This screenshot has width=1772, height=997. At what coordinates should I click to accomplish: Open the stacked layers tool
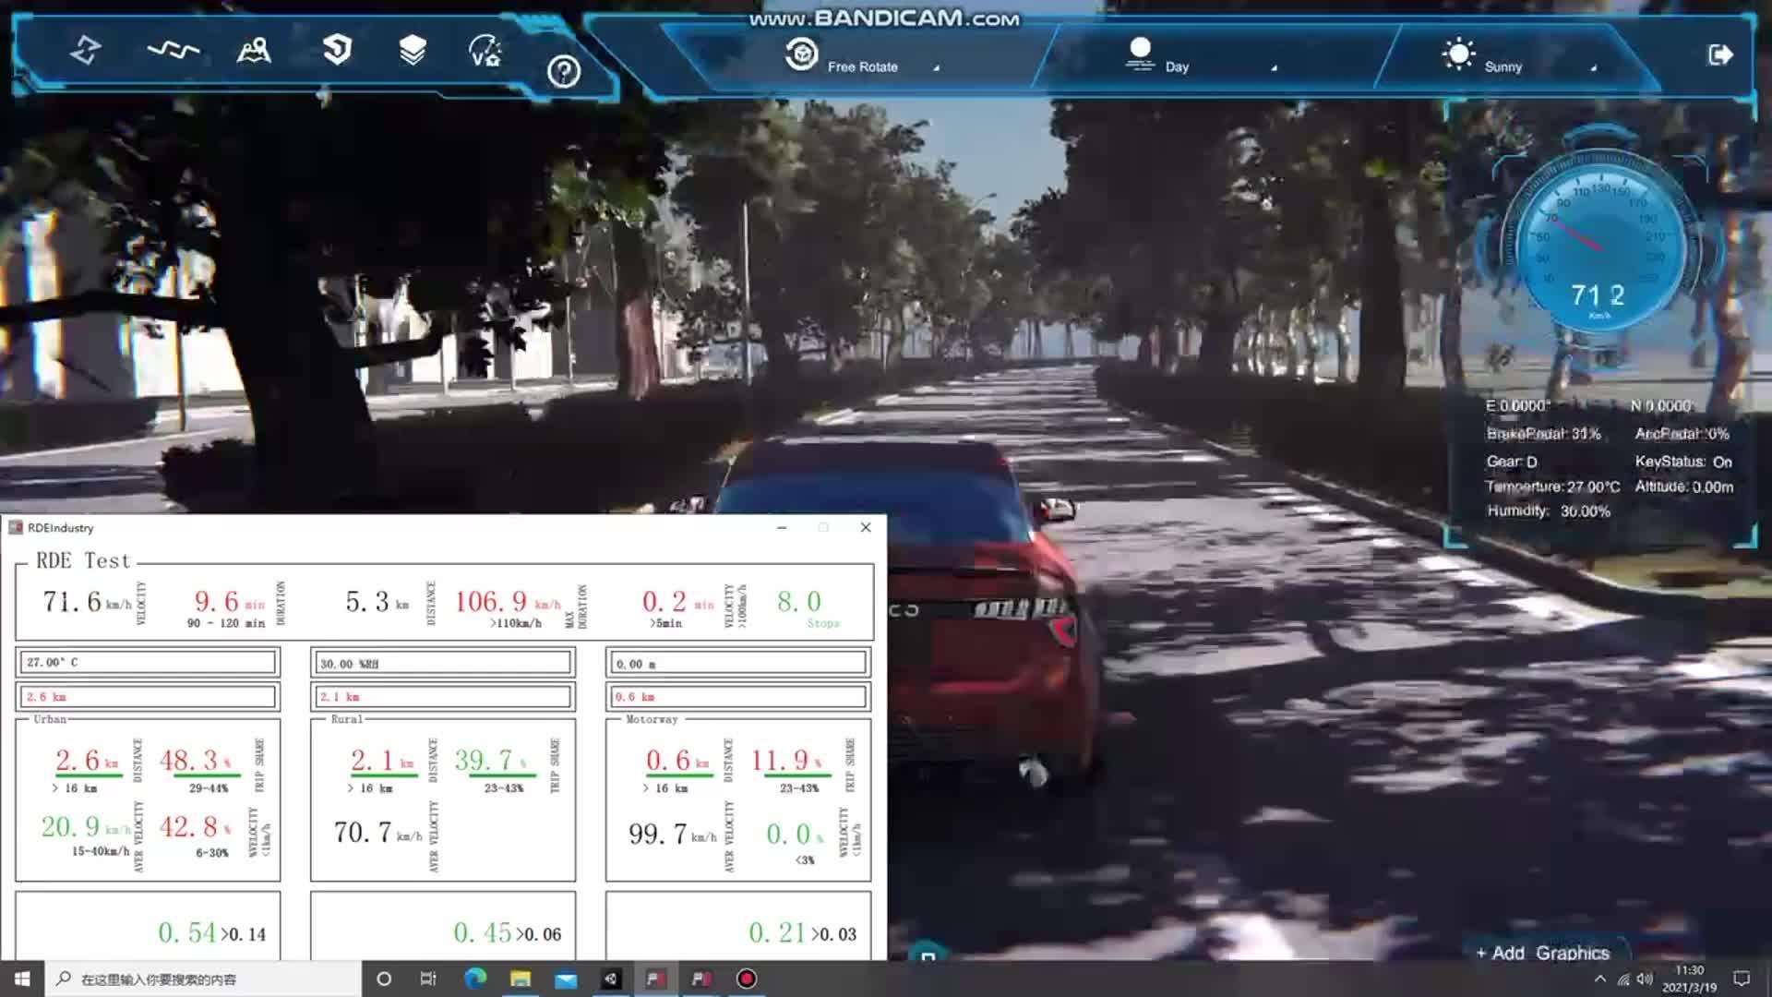(413, 50)
